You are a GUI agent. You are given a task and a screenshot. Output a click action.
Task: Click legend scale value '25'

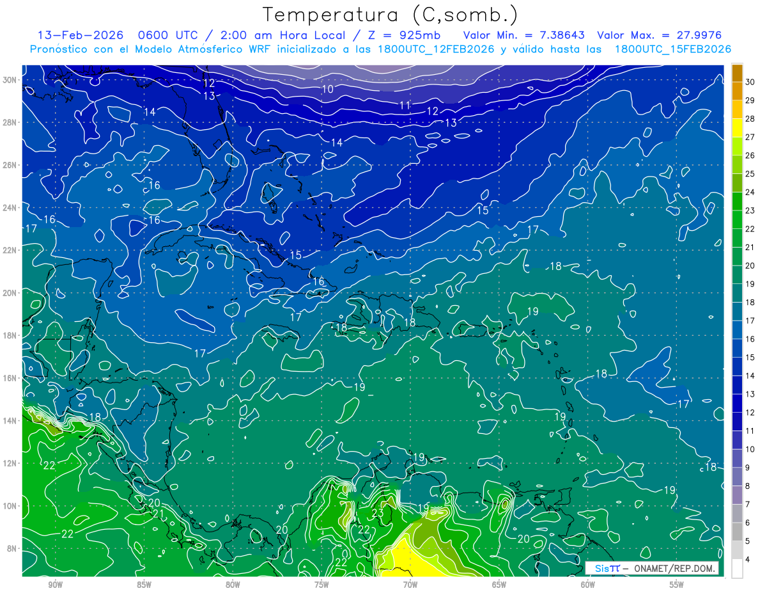(750, 173)
